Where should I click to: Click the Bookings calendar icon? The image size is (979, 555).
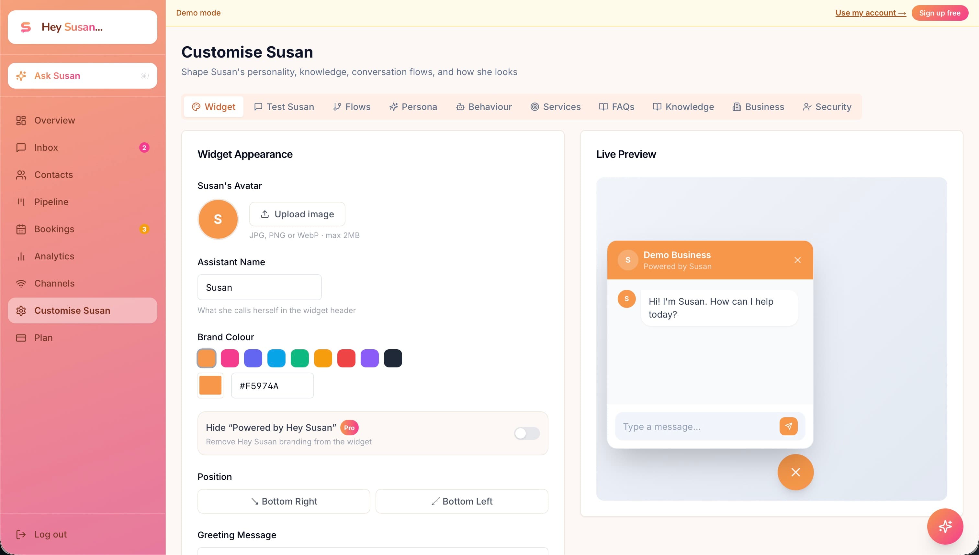coord(21,229)
